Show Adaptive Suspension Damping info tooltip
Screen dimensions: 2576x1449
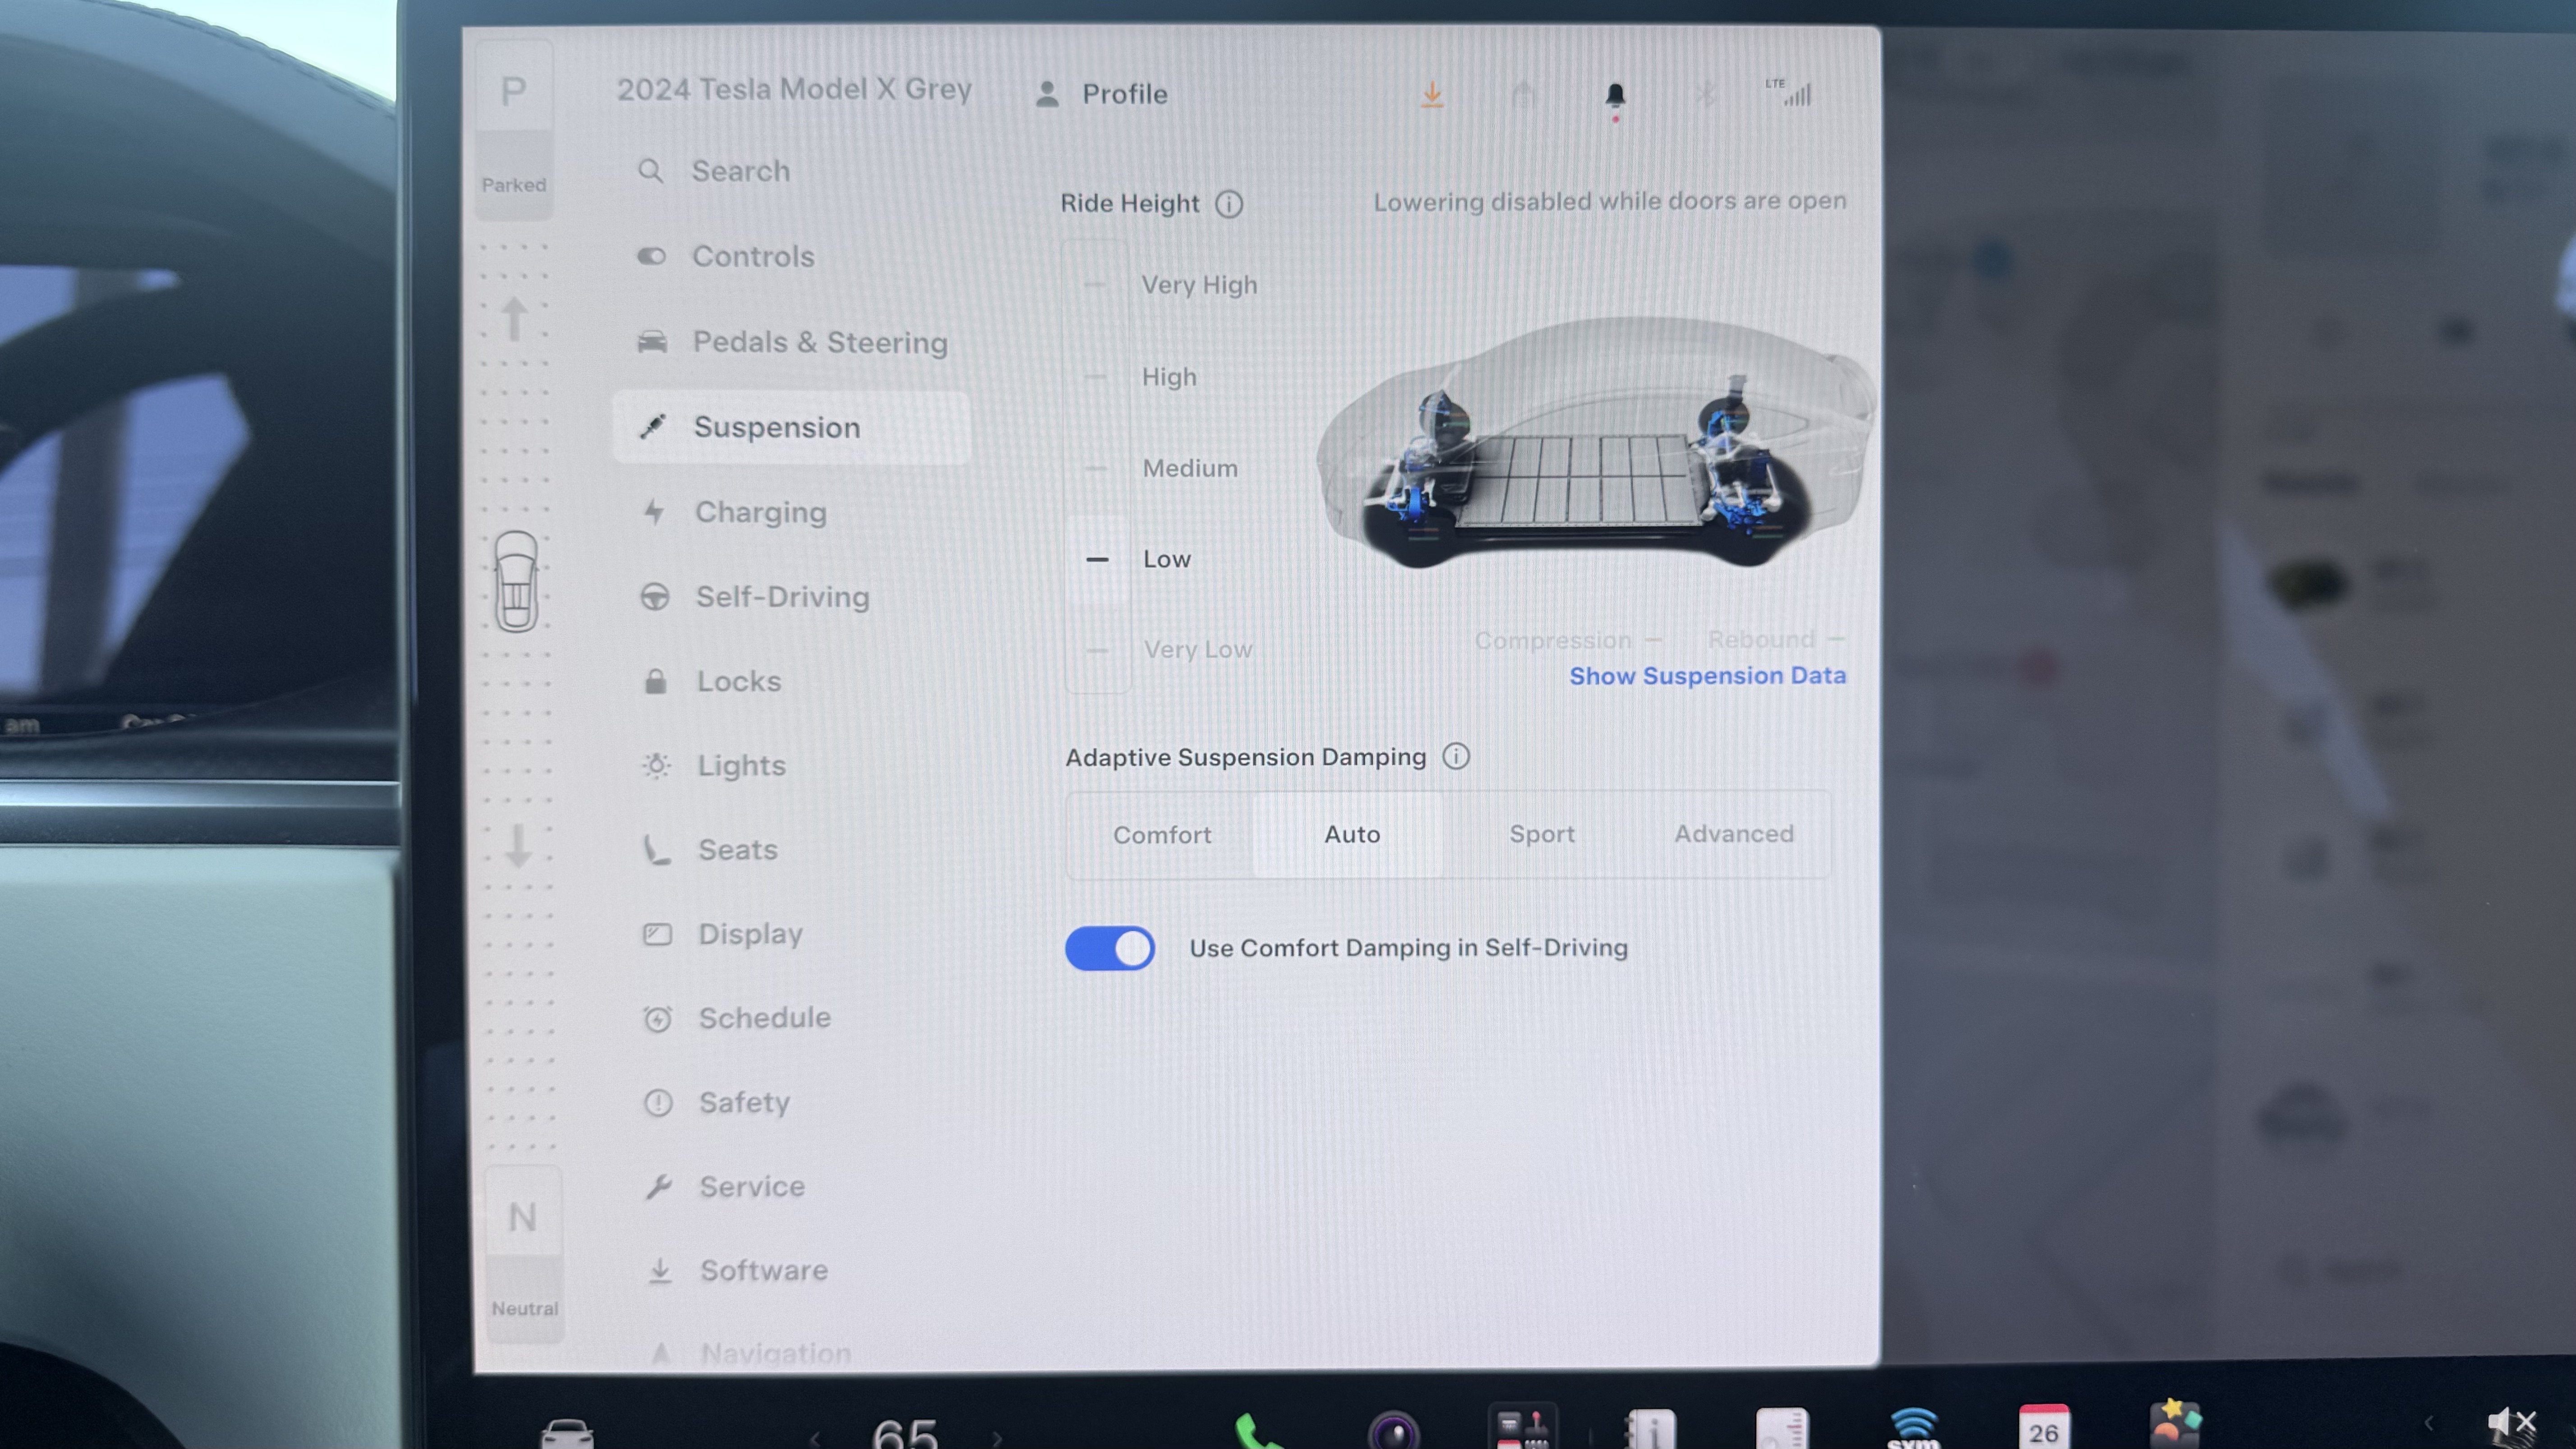point(1456,756)
